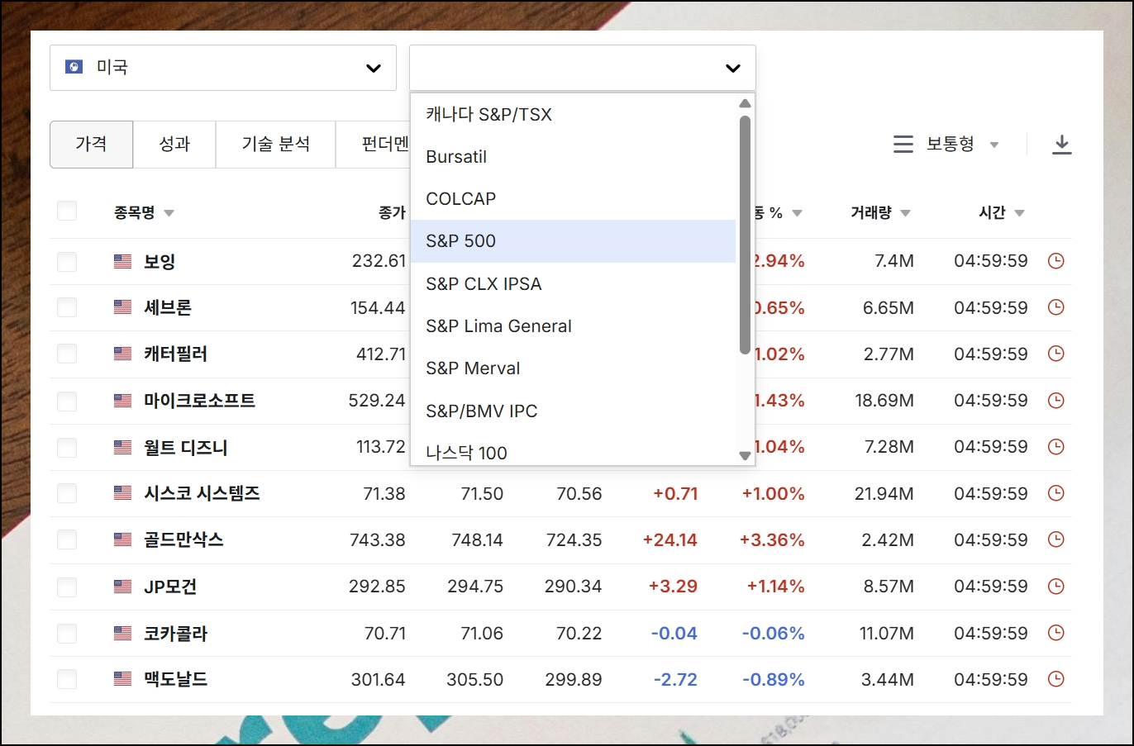Check the box for 시스코 시스템즈
The width and height of the screenshot is (1134, 746).
(x=67, y=494)
